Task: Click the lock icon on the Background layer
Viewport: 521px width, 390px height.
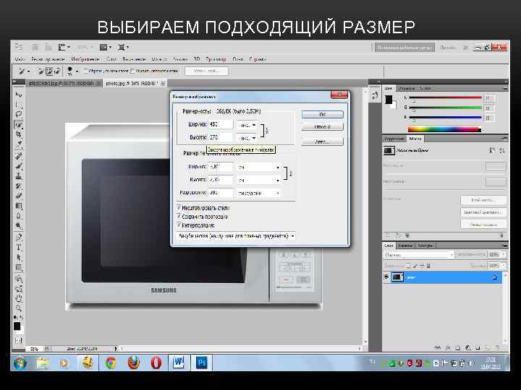Action: pyautogui.click(x=495, y=277)
